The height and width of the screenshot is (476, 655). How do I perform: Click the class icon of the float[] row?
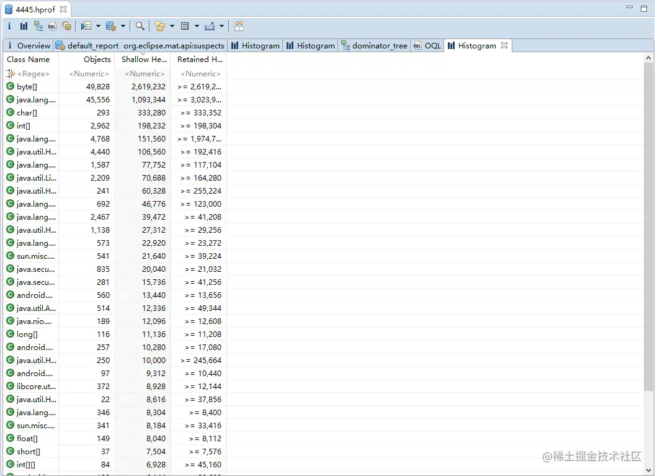click(11, 438)
